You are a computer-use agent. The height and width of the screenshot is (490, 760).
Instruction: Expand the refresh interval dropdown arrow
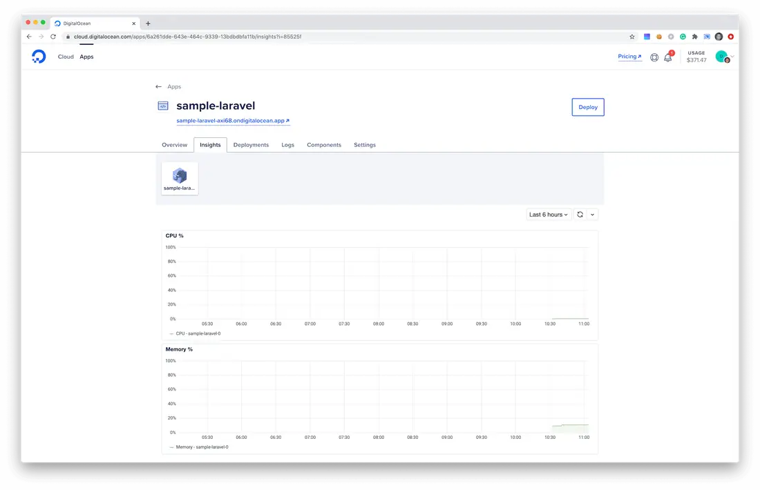[x=592, y=215]
